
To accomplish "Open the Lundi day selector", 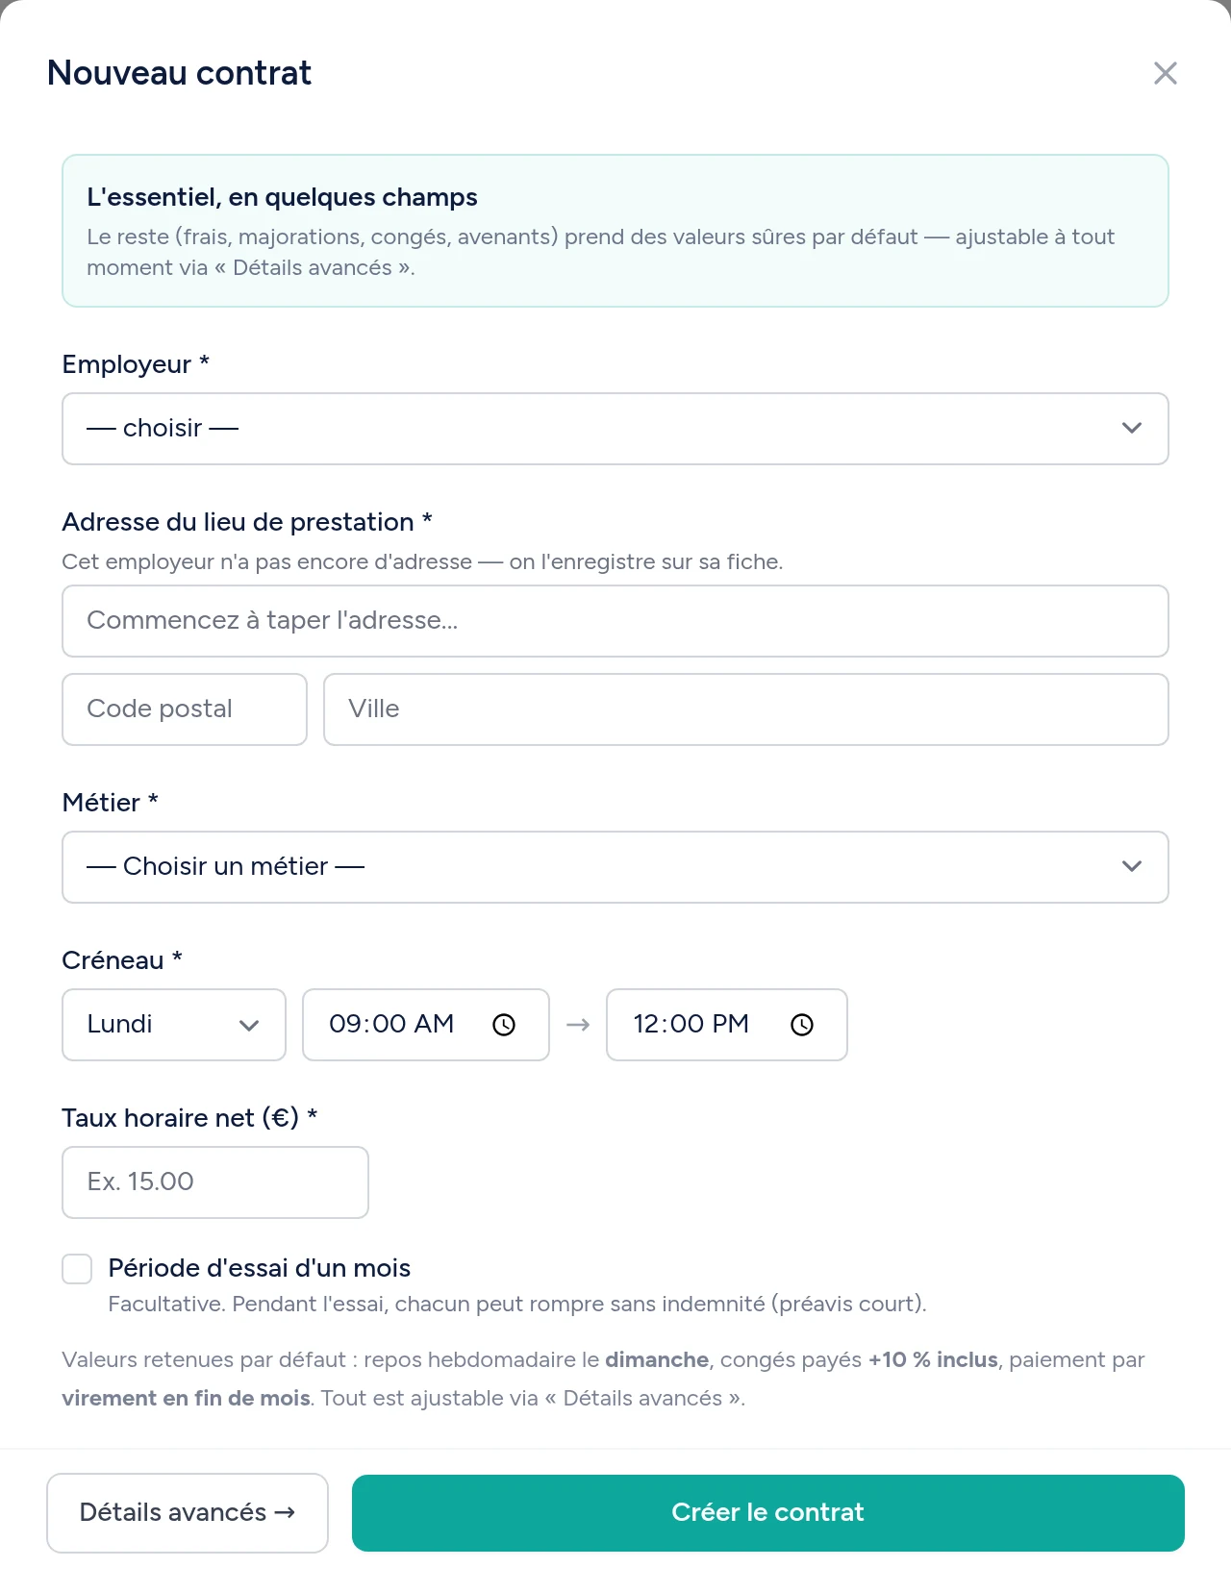I will (174, 1025).
